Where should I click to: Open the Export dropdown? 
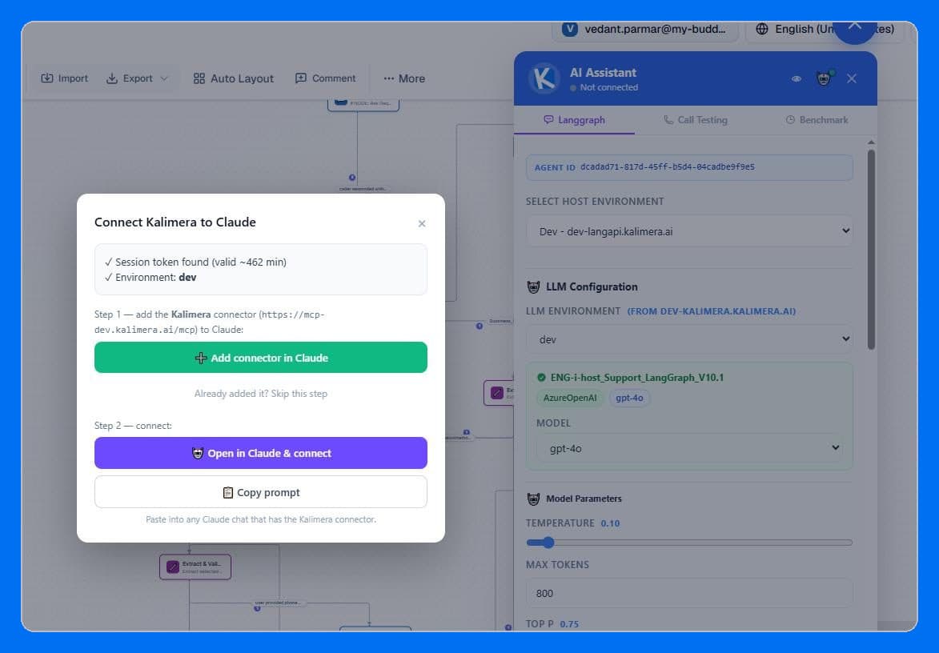[137, 78]
